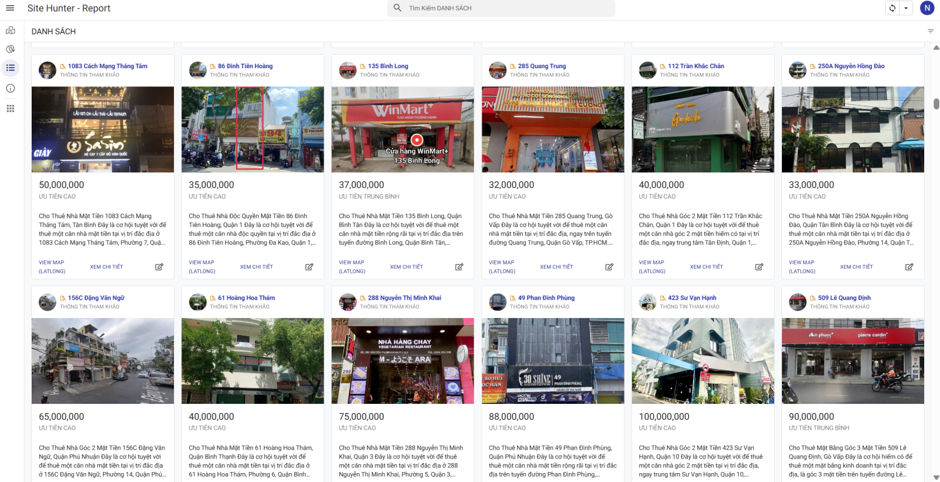Open the hamburger navigation menu
The width and height of the screenshot is (940, 482).
point(10,8)
